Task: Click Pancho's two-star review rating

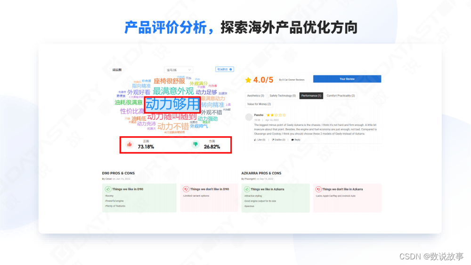Action: [x=276, y=115]
